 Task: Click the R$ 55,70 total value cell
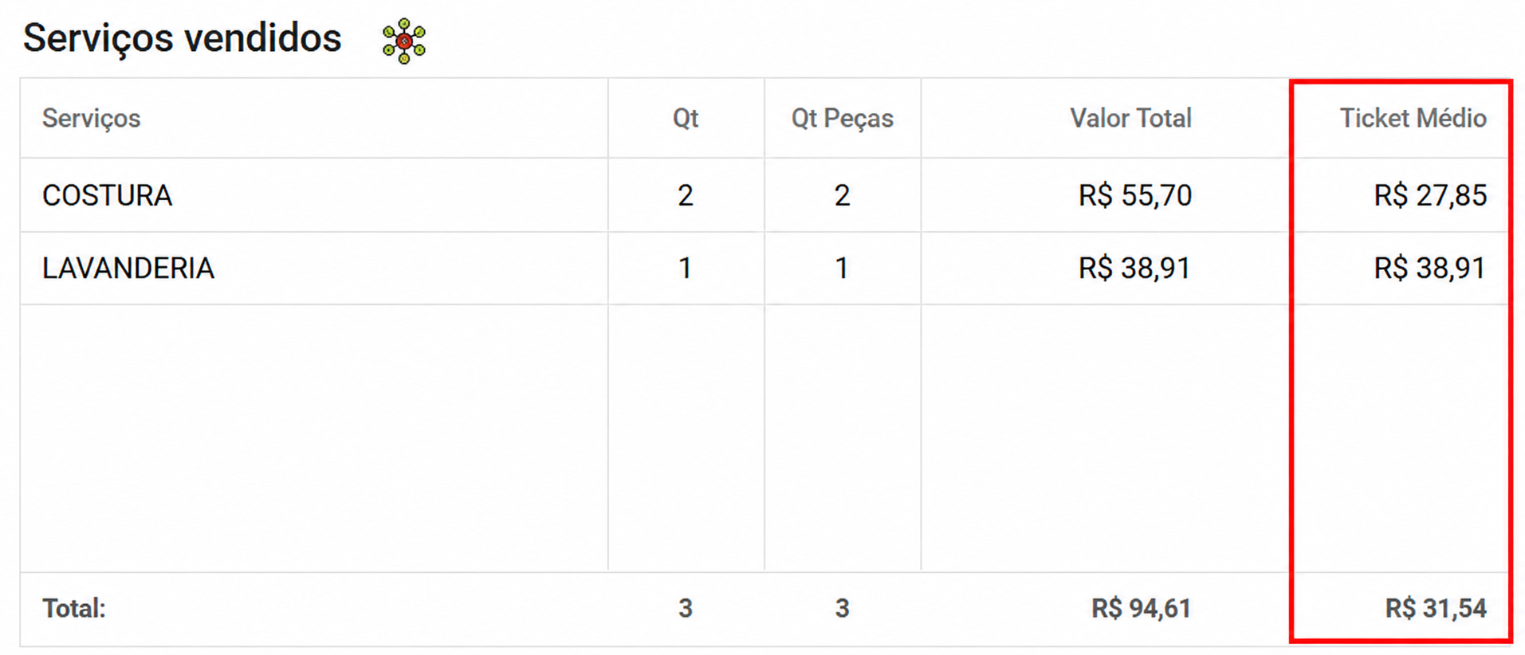coord(1135,195)
